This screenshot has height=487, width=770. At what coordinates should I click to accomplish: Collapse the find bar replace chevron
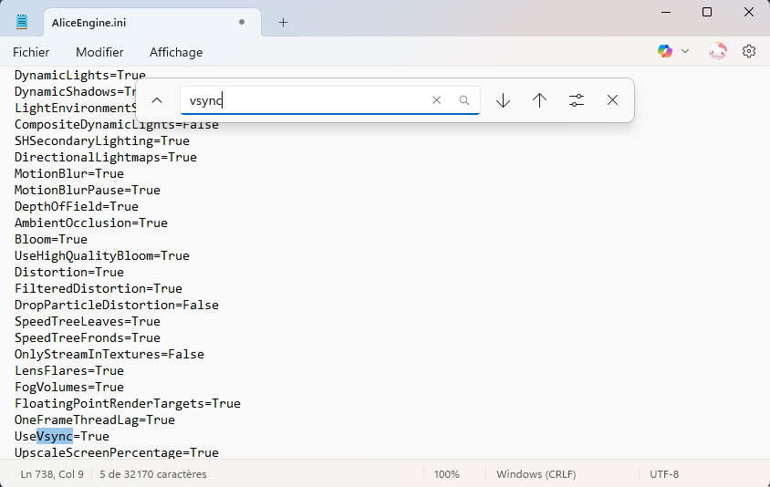[157, 100]
